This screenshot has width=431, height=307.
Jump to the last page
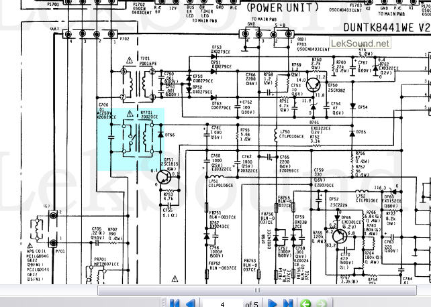pos(288,303)
